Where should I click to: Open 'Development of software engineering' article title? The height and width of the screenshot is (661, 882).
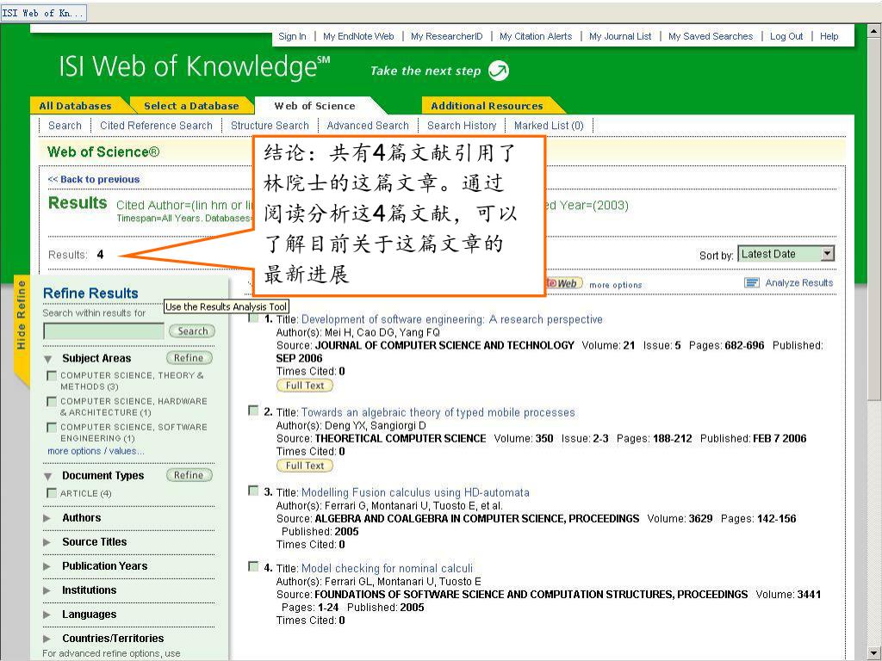point(451,319)
